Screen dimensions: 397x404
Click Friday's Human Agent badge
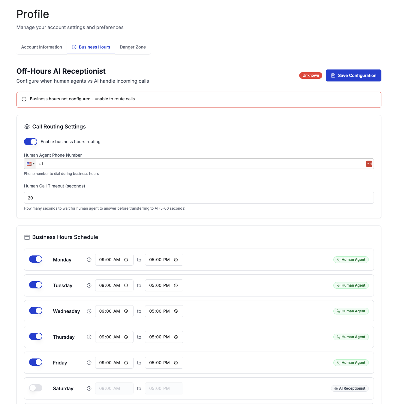click(x=351, y=363)
